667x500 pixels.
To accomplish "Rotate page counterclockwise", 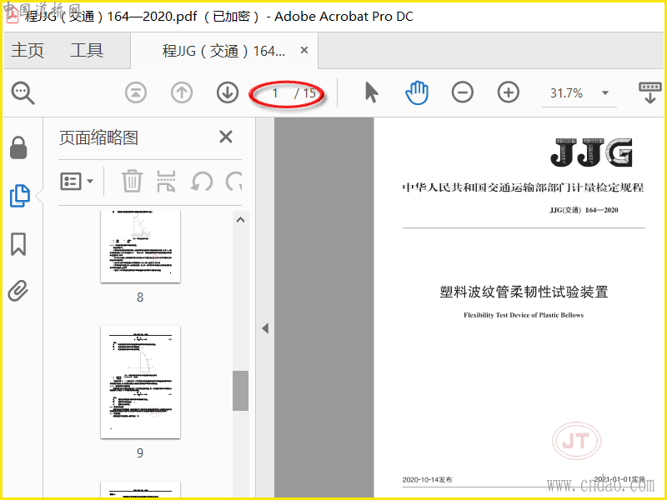I will pyautogui.click(x=202, y=182).
